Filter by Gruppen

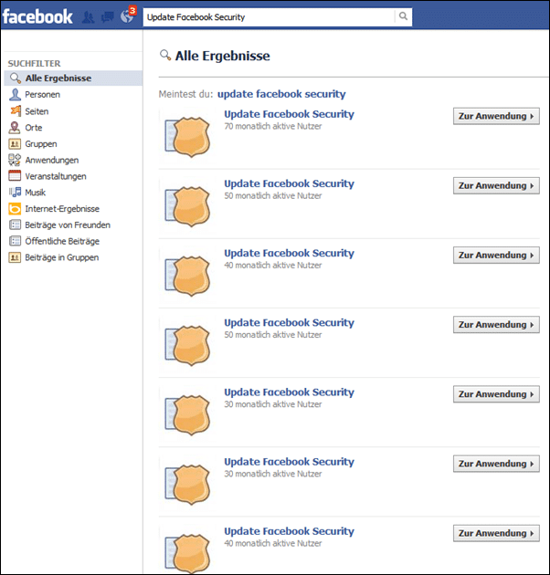coord(41,144)
